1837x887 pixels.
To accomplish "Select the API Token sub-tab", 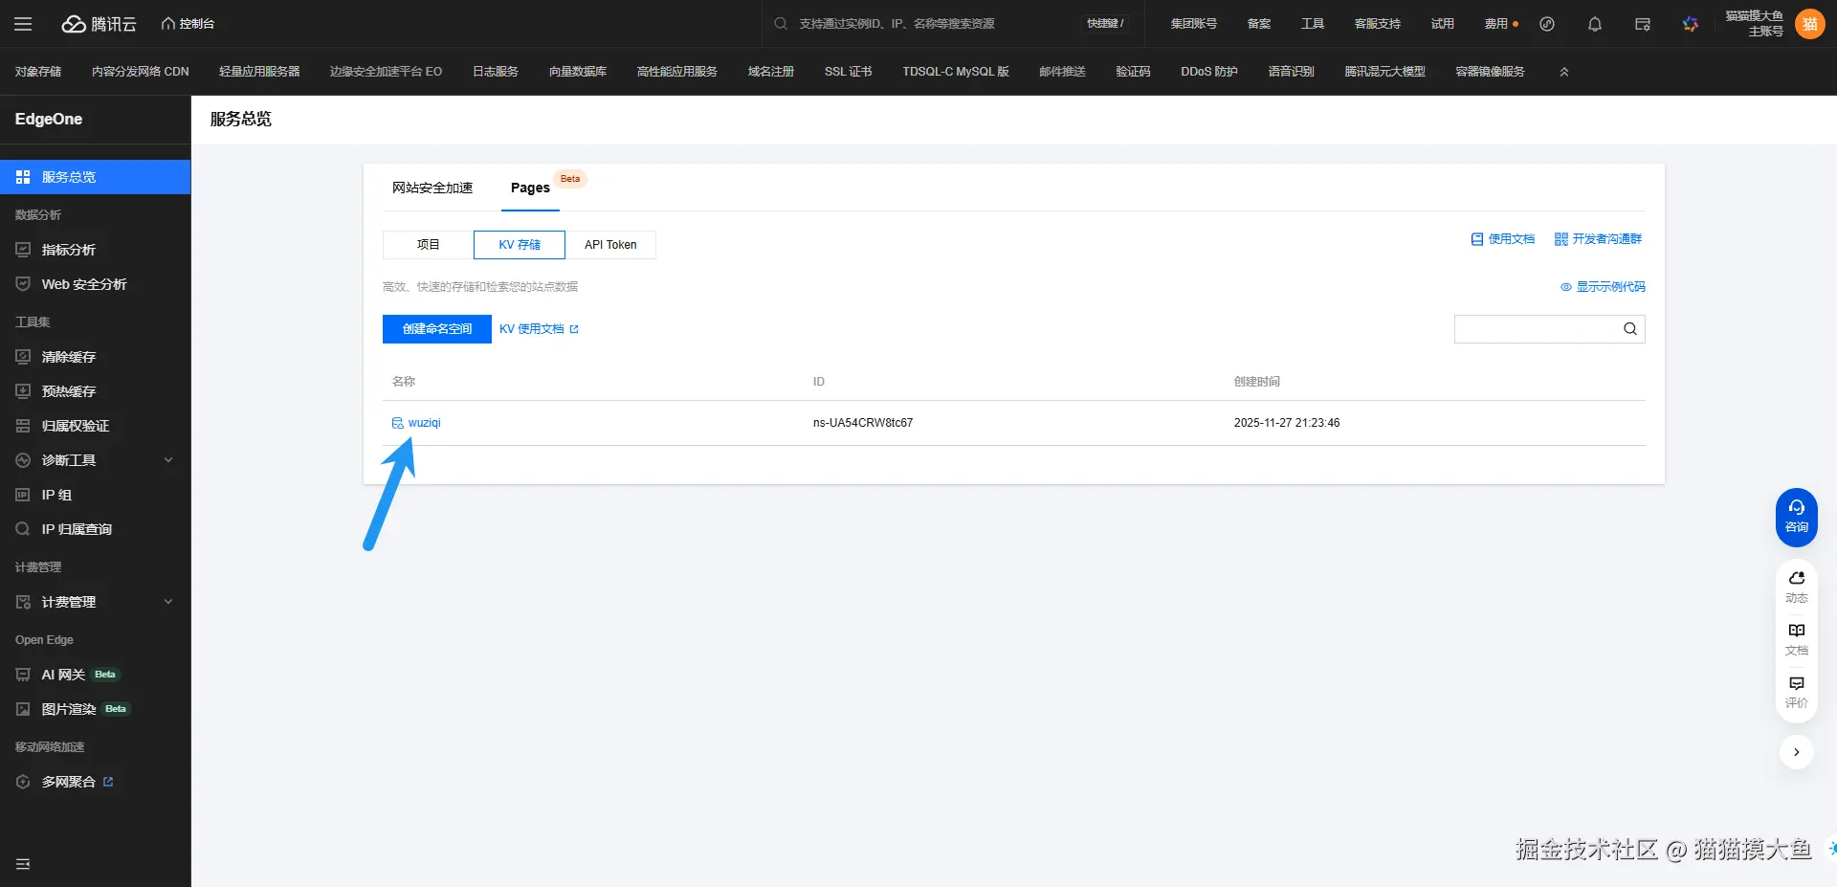I will 610,245.
